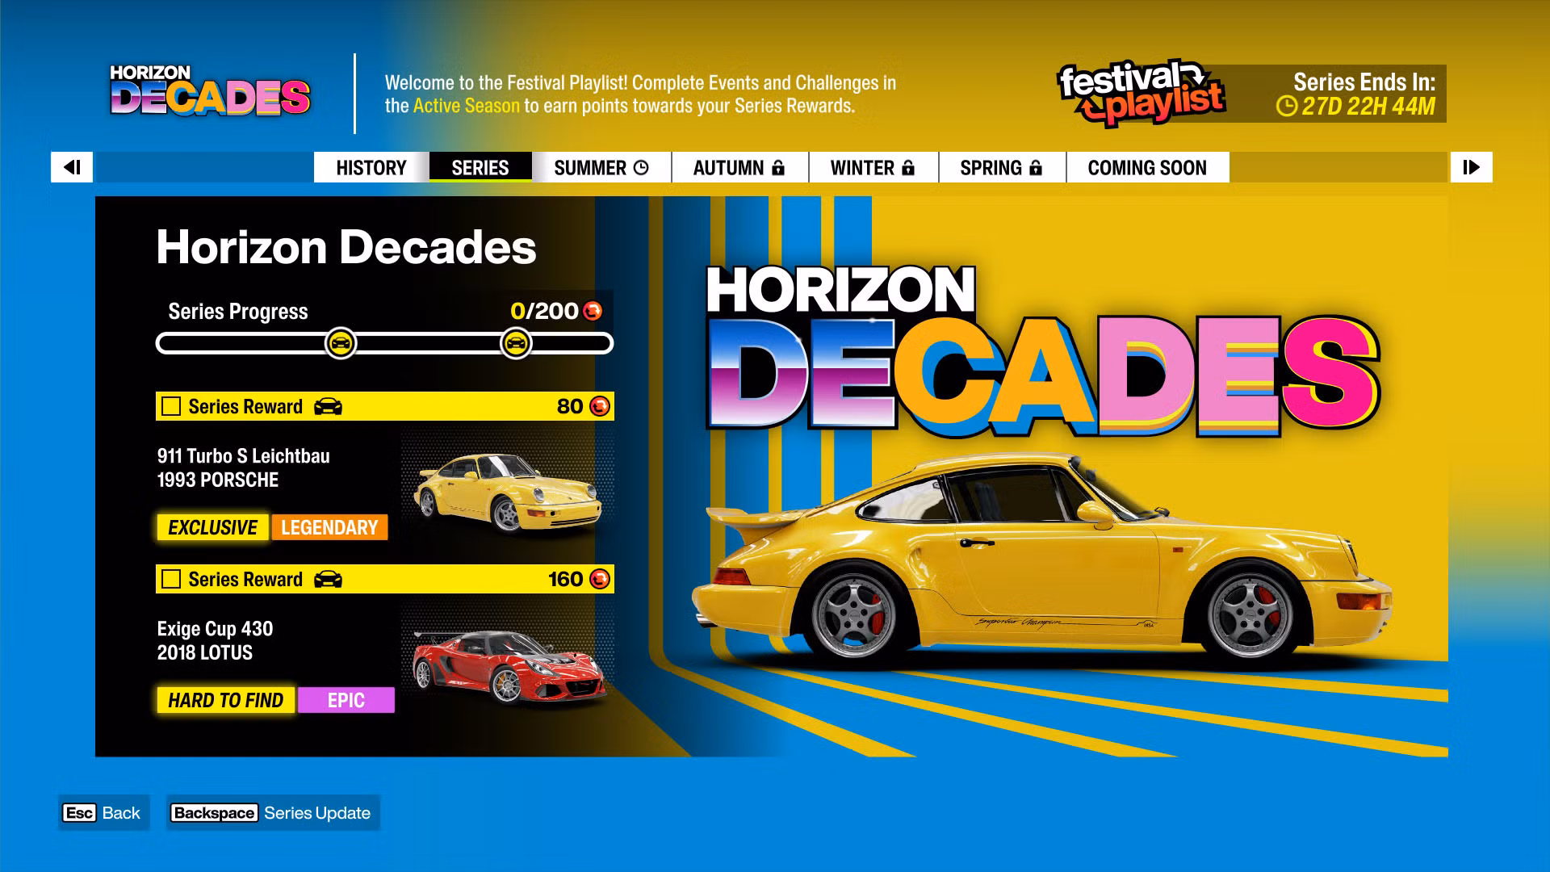Click the lock icon on Spring tab

1036,167
